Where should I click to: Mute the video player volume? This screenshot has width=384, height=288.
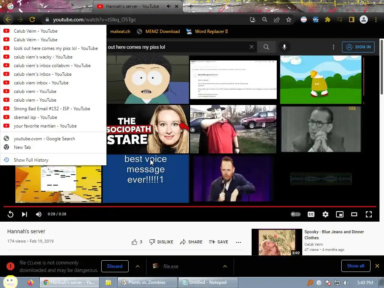pyautogui.click(x=39, y=214)
